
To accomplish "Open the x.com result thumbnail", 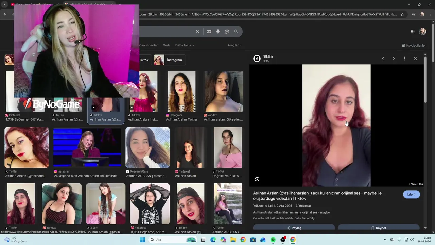I will 106,204.
